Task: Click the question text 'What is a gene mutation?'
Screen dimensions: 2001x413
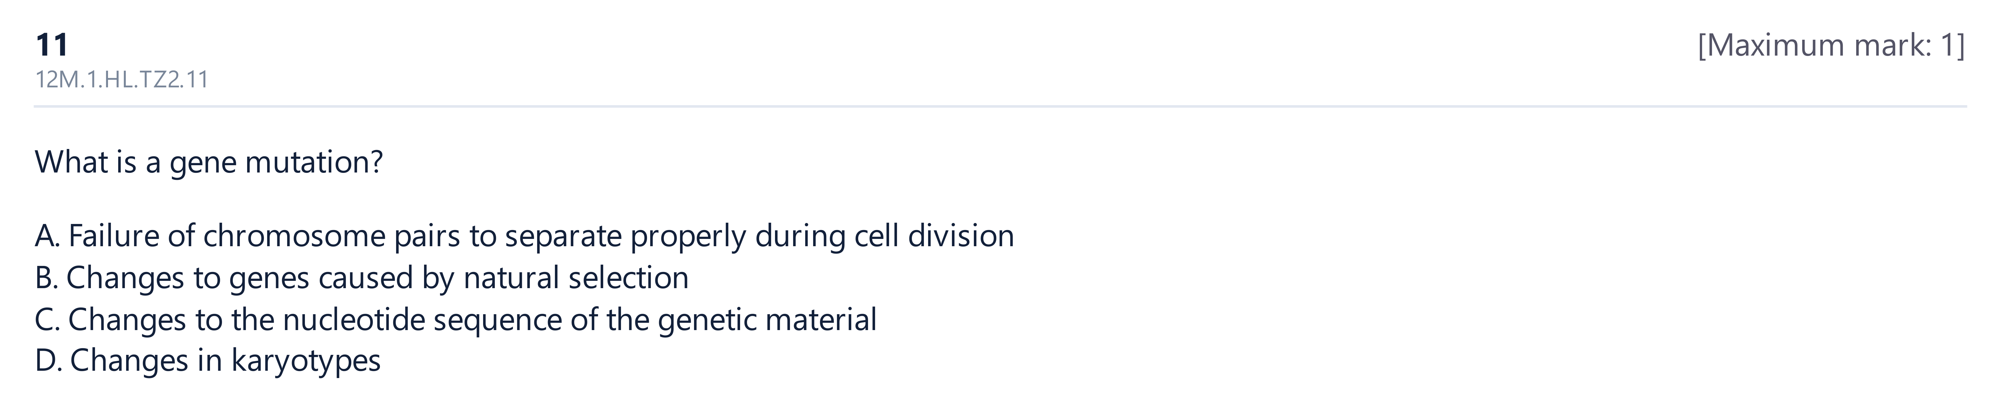Action: [209, 162]
